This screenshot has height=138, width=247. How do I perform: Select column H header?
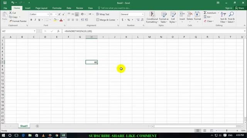(x=91, y=37)
